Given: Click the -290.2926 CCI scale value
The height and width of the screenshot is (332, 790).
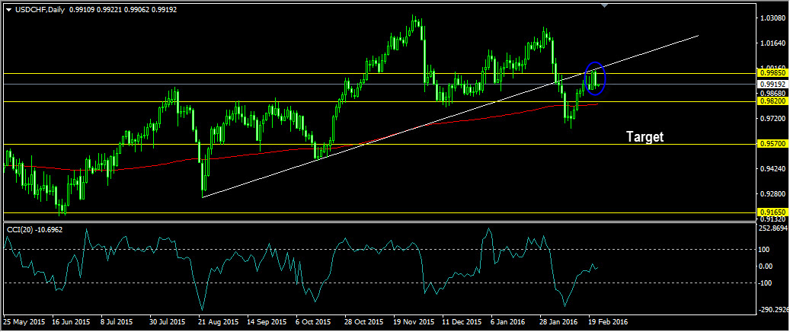Looking at the screenshot, I should tap(773, 309).
